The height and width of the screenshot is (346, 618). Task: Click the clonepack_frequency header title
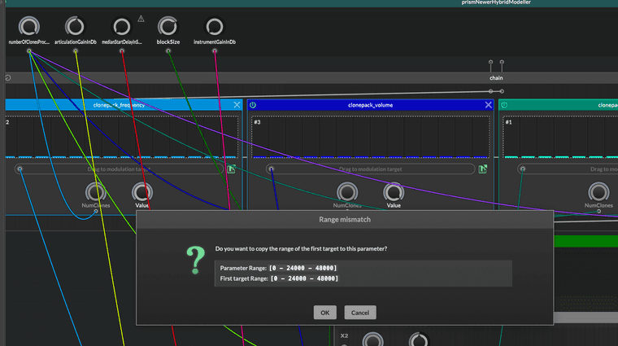(x=119, y=105)
